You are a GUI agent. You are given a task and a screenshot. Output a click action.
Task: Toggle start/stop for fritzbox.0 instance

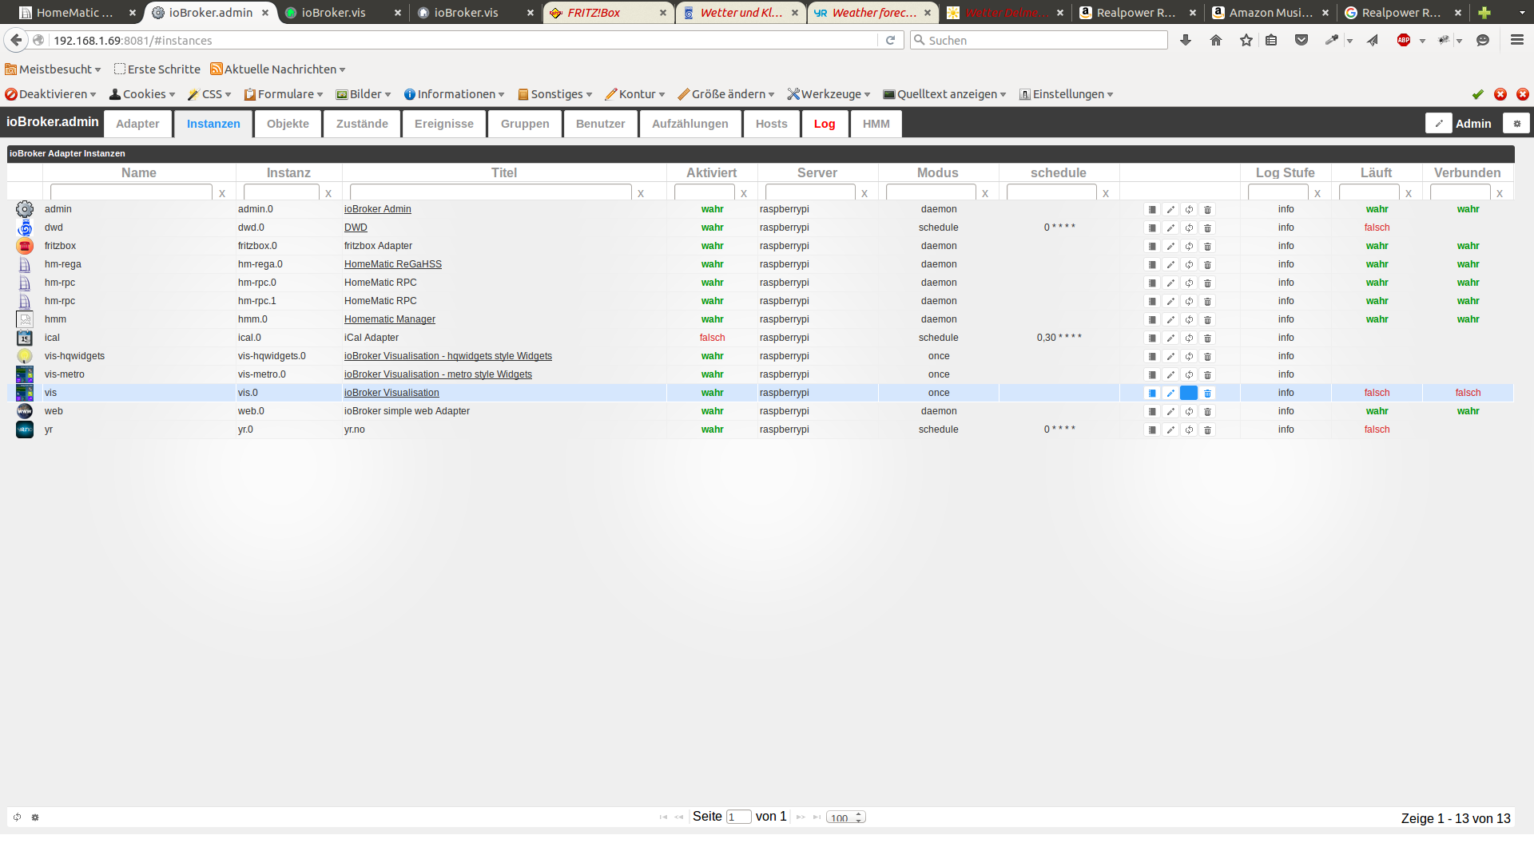click(1152, 246)
